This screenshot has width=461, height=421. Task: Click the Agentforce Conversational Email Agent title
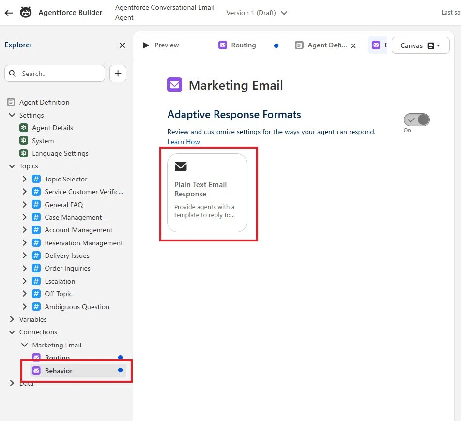coord(165,12)
